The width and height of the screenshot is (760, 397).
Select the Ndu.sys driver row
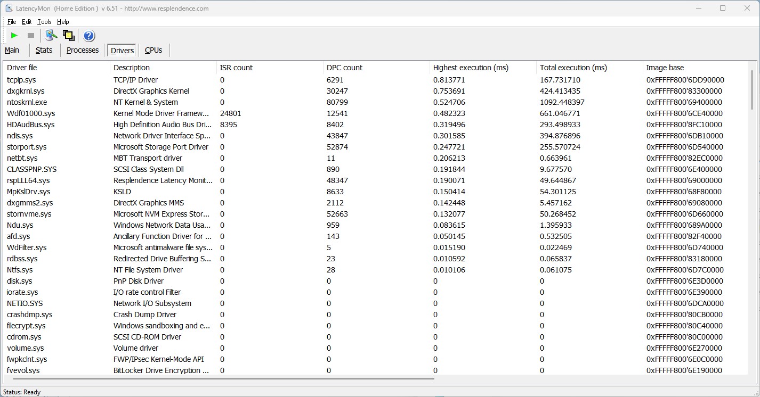(x=376, y=225)
